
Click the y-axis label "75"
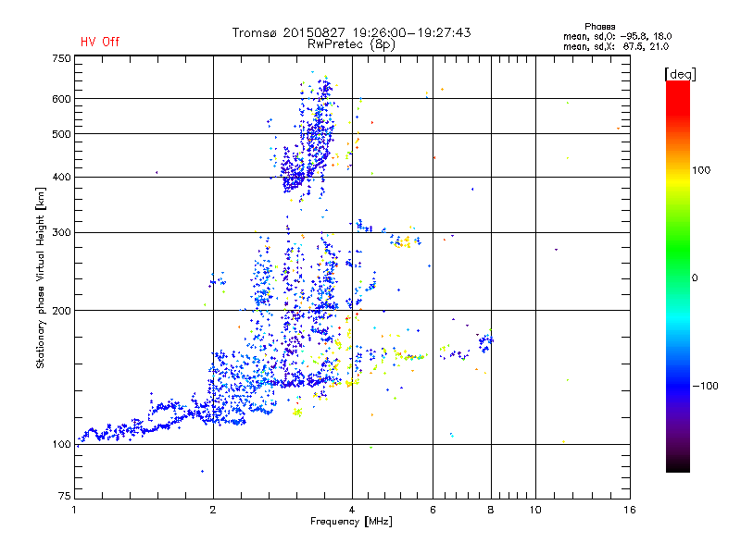point(65,496)
